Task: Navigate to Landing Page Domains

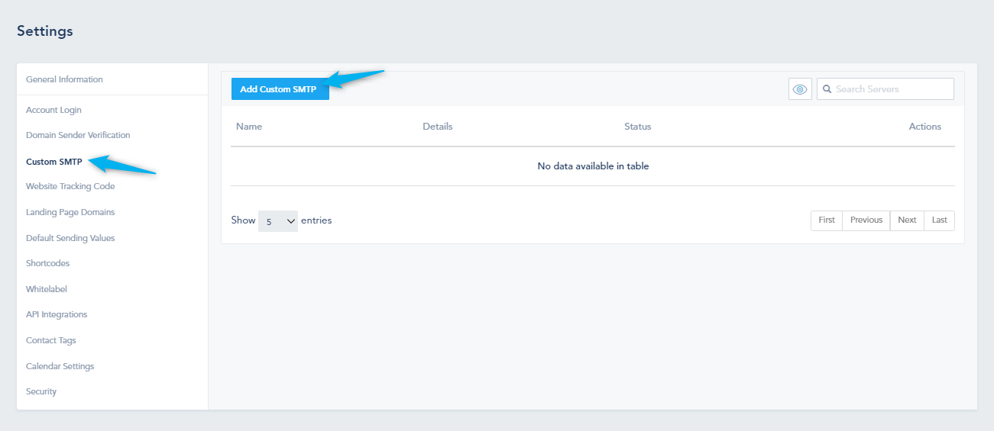Action: (x=70, y=212)
